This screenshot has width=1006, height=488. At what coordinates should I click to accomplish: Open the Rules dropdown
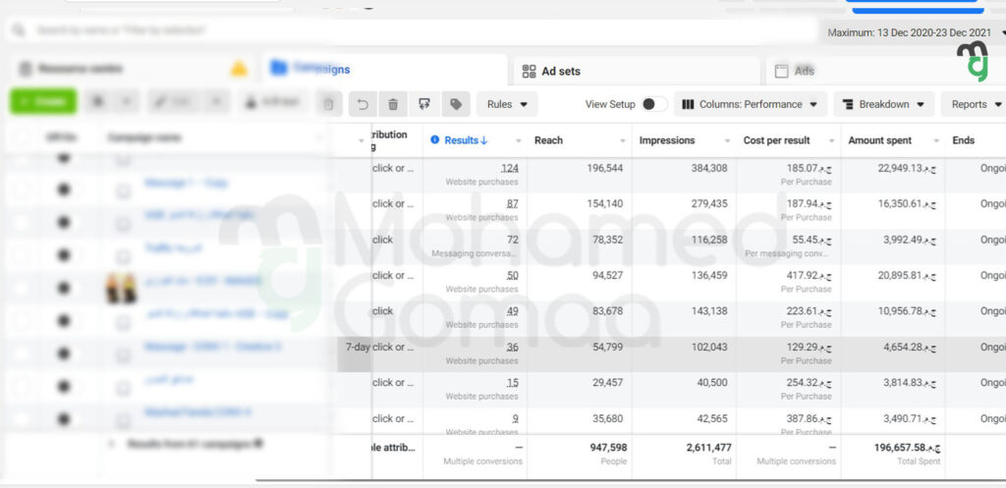(x=506, y=104)
